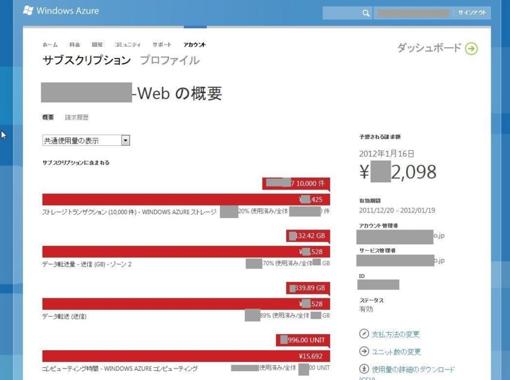
Task: Open the ホーム menu item
Action: (x=50, y=45)
